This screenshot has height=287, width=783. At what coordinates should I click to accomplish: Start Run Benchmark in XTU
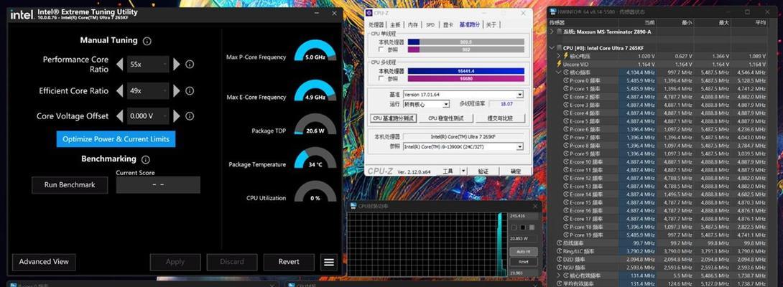click(70, 184)
